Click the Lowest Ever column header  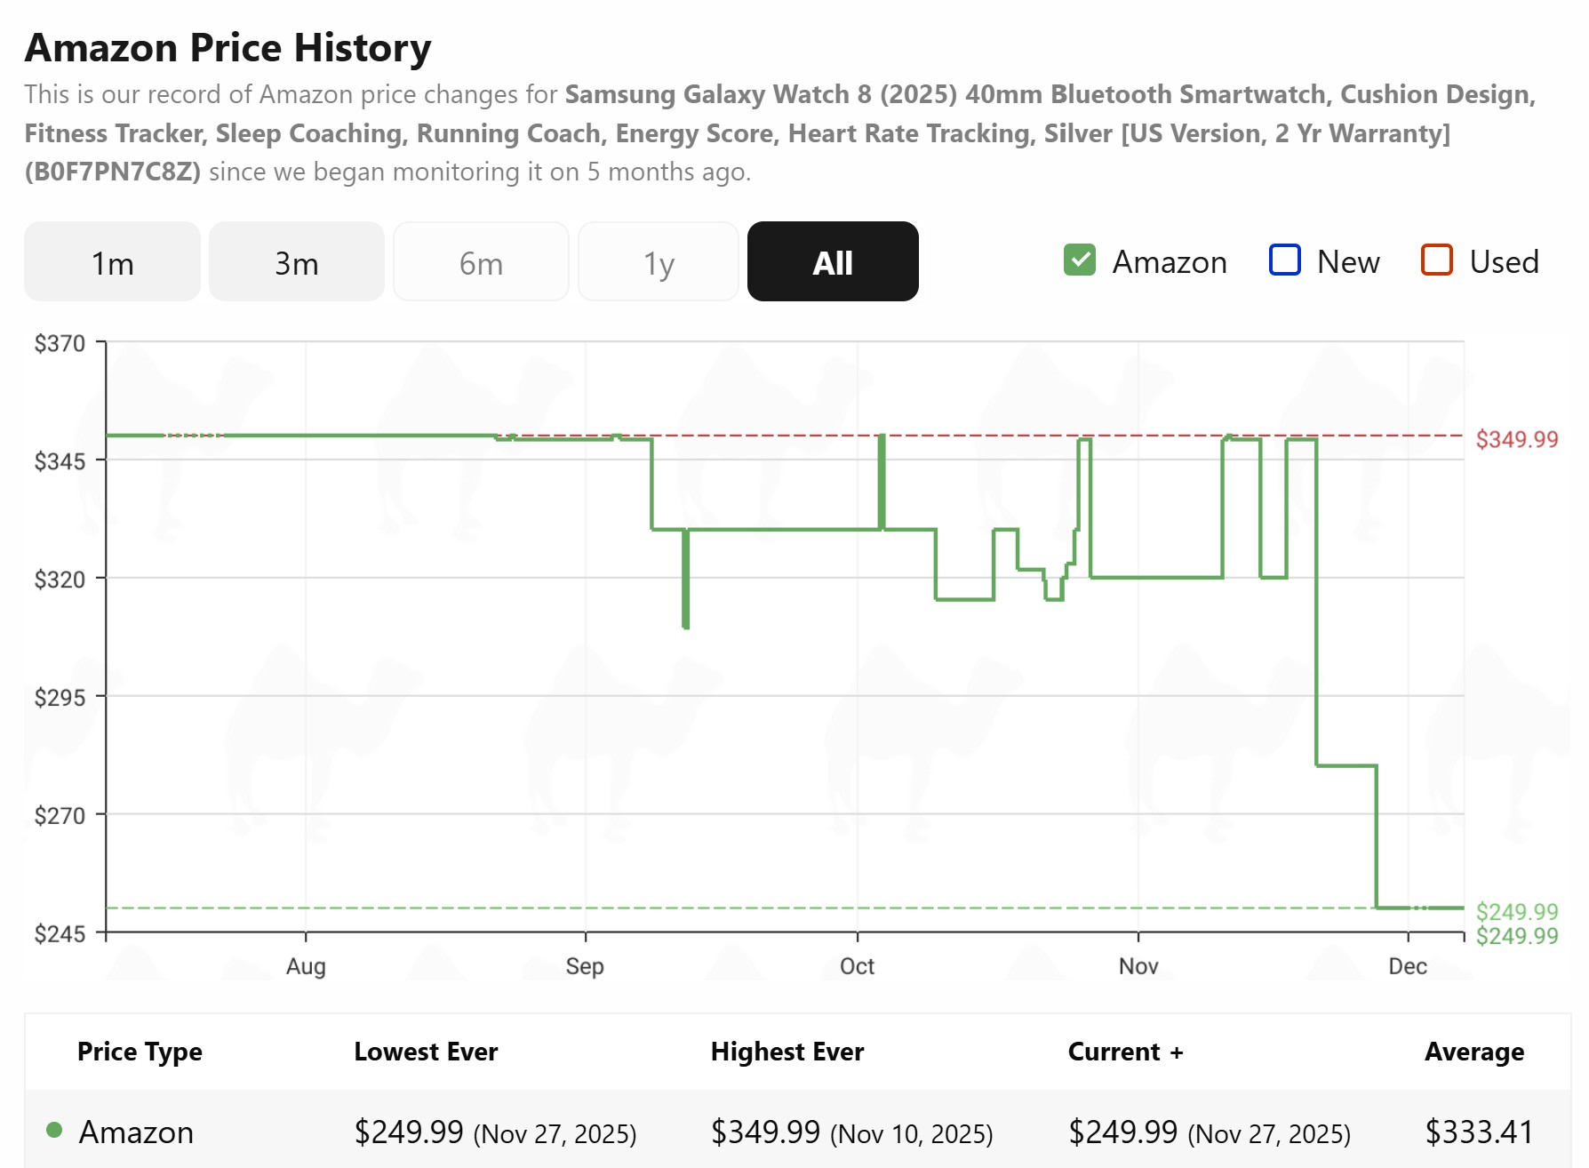[426, 1052]
